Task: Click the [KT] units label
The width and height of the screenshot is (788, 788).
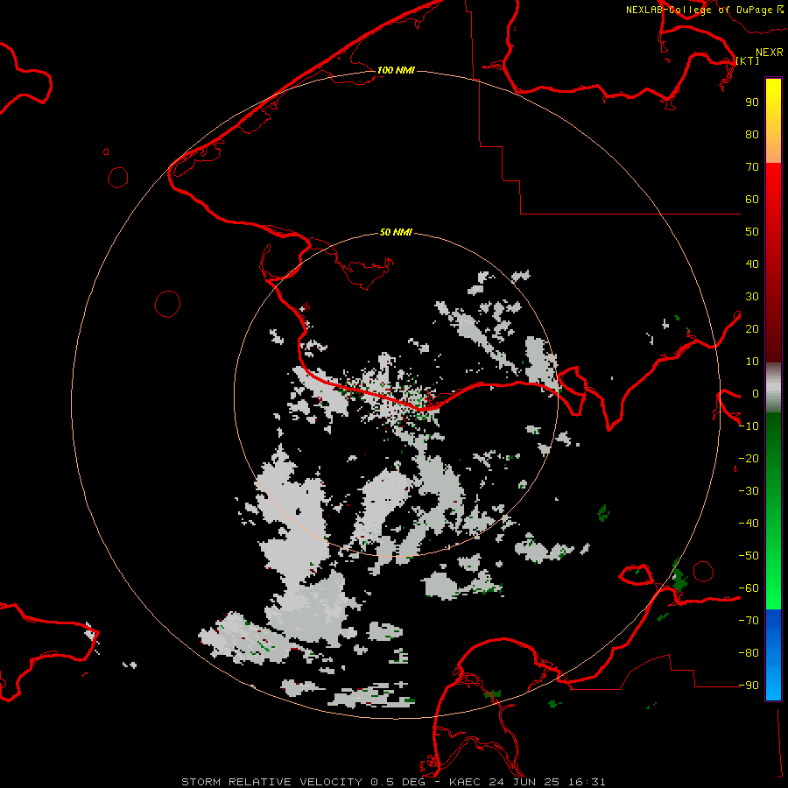Action: coord(748,60)
